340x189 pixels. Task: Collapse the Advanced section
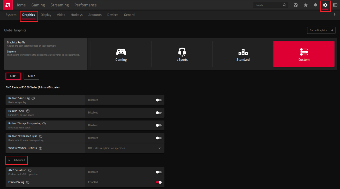point(17,160)
